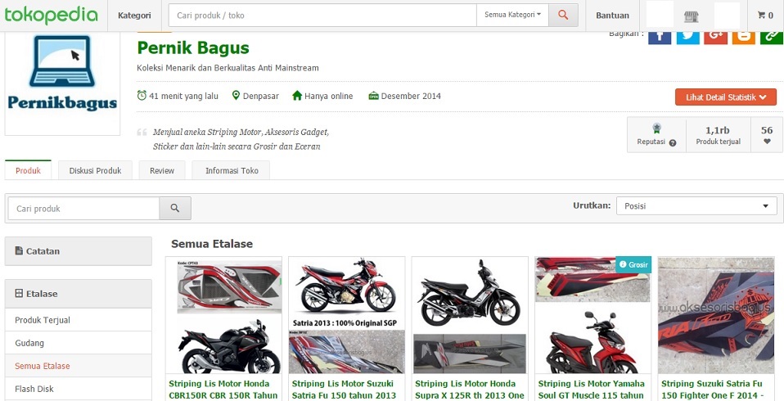Click the Reputasi medal badge
Image resolution: width=784 pixels, height=401 pixels.
(656, 128)
